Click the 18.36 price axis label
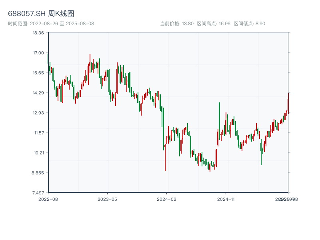The image size is (320, 240). pos(38,33)
